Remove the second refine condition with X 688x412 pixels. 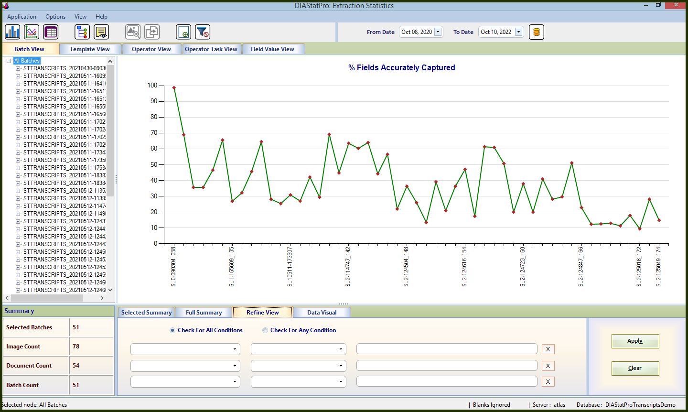pyautogui.click(x=548, y=366)
